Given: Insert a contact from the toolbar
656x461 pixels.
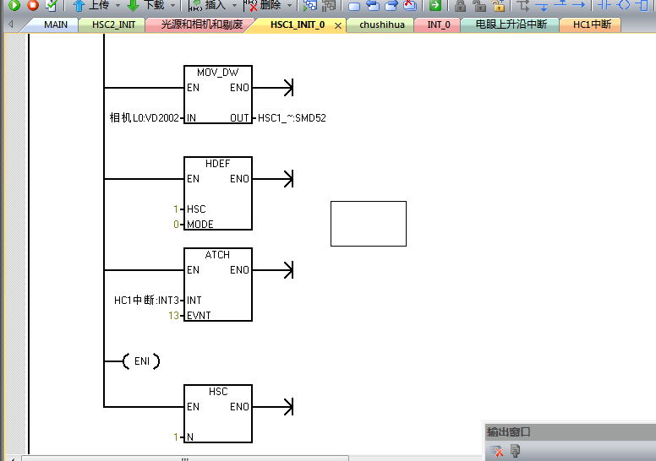Looking at the screenshot, I should [605, 5].
